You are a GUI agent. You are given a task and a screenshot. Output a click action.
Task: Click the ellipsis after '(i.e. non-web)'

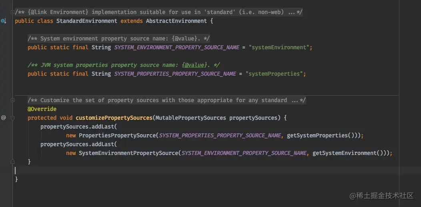click(291, 12)
